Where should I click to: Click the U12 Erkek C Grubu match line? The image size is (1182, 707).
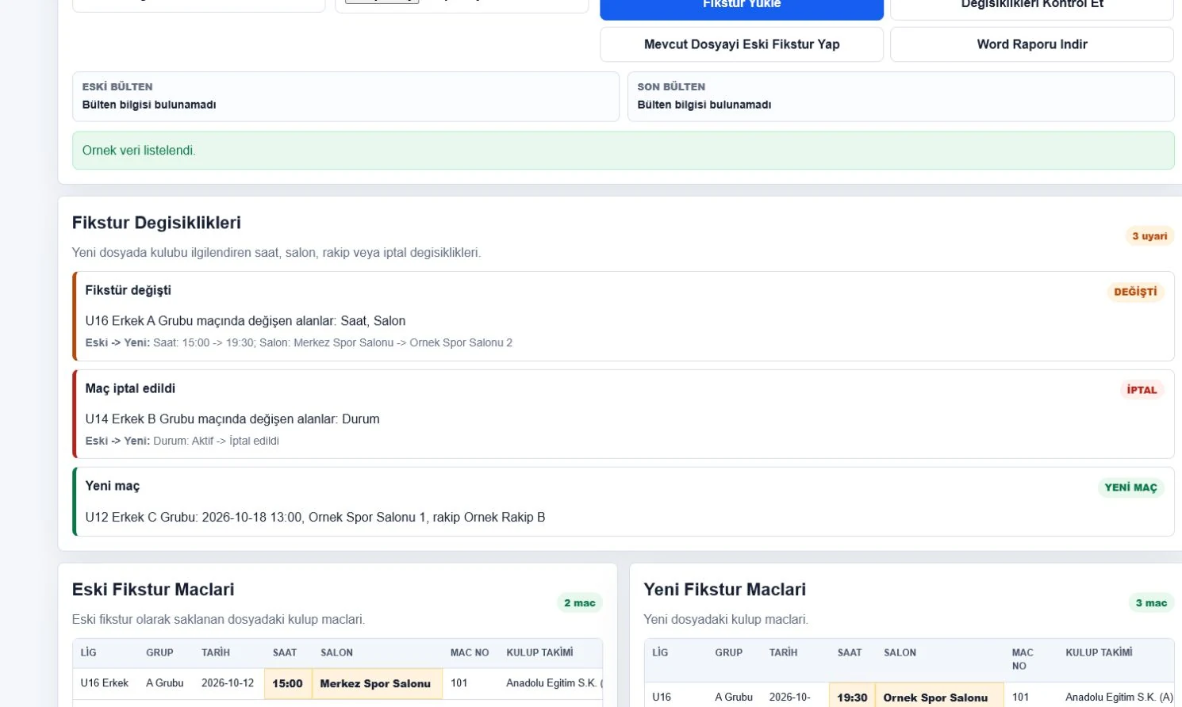[x=315, y=518]
